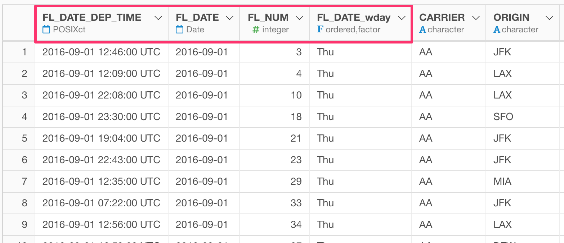Image resolution: width=564 pixels, height=243 pixels.
Task: Click the SFO origin cell
Action: (x=522, y=117)
